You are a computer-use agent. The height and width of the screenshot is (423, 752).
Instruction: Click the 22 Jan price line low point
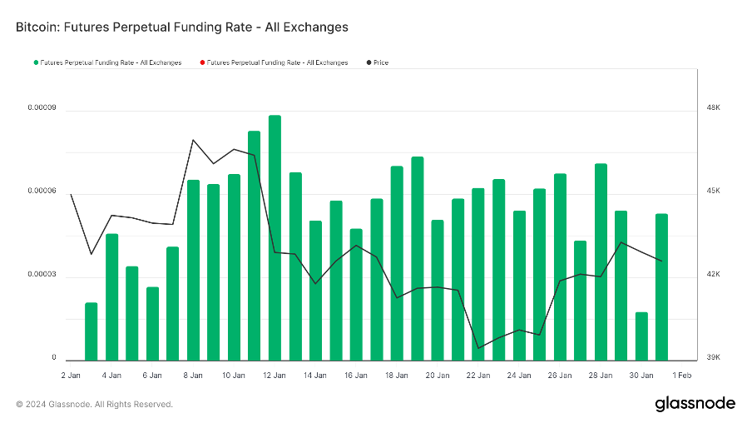point(478,348)
